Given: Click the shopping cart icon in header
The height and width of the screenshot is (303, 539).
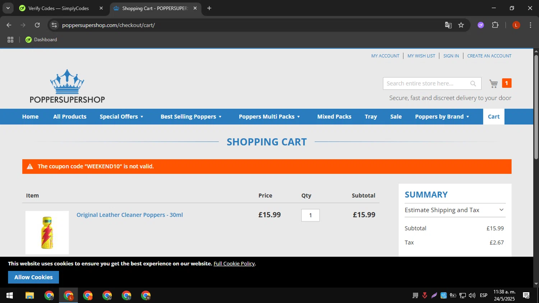Looking at the screenshot, I should pyautogui.click(x=494, y=83).
